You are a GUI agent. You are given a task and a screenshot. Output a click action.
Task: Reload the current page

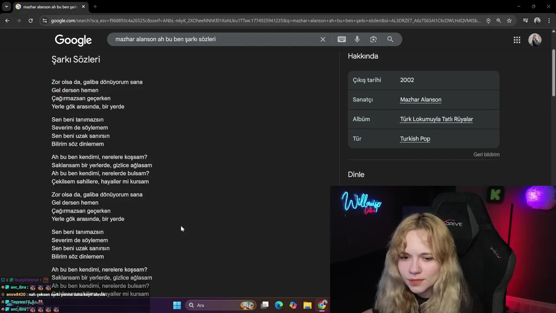click(30, 20)
